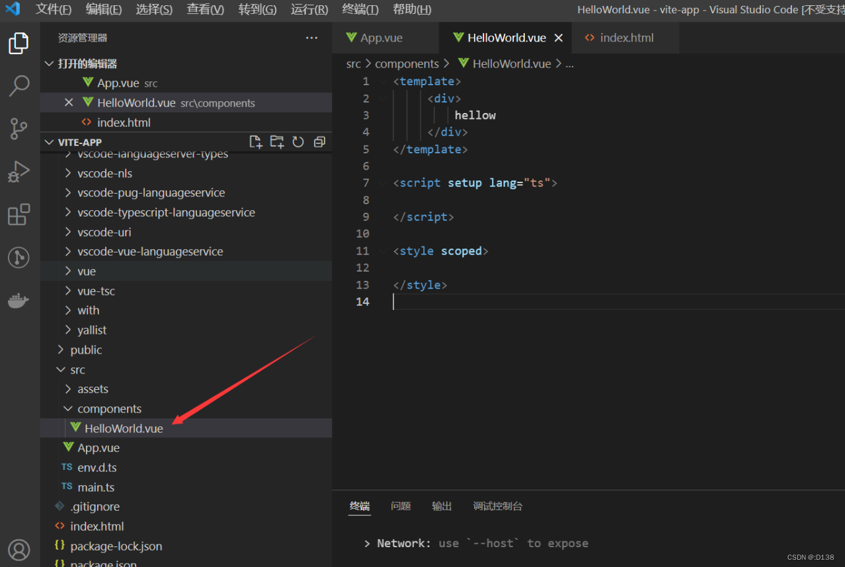Open the Git Graph sidebar icon
845x567 pixels.
(19, 257)
